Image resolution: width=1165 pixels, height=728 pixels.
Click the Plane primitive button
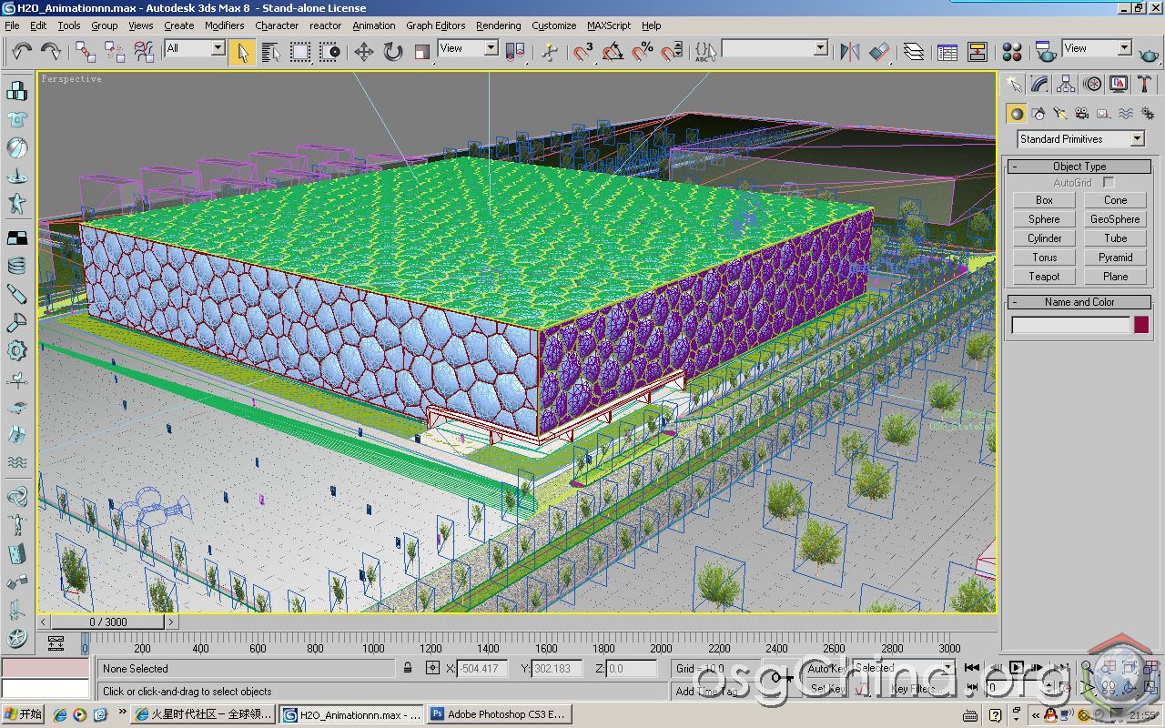(1115, 277)
